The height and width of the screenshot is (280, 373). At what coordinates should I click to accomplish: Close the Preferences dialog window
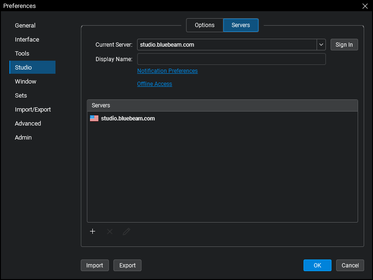pos(365,6)
